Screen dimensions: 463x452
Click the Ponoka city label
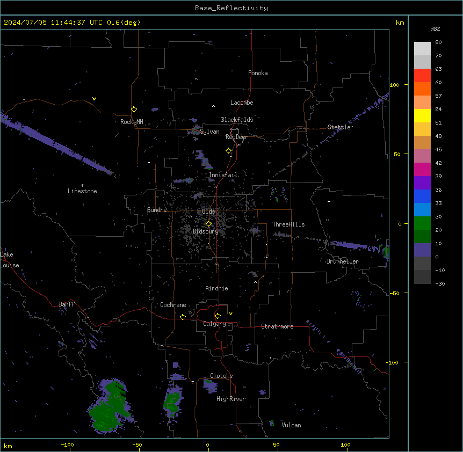point(258,73)
